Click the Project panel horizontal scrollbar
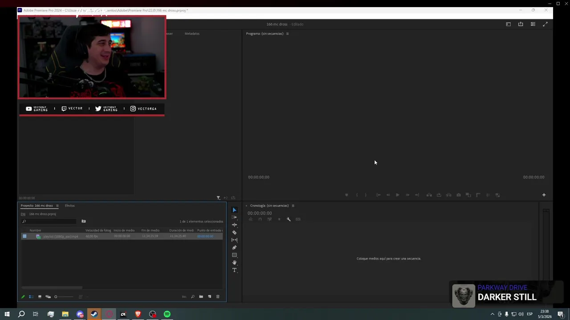 pyautogui.click(x=52, y=288)
